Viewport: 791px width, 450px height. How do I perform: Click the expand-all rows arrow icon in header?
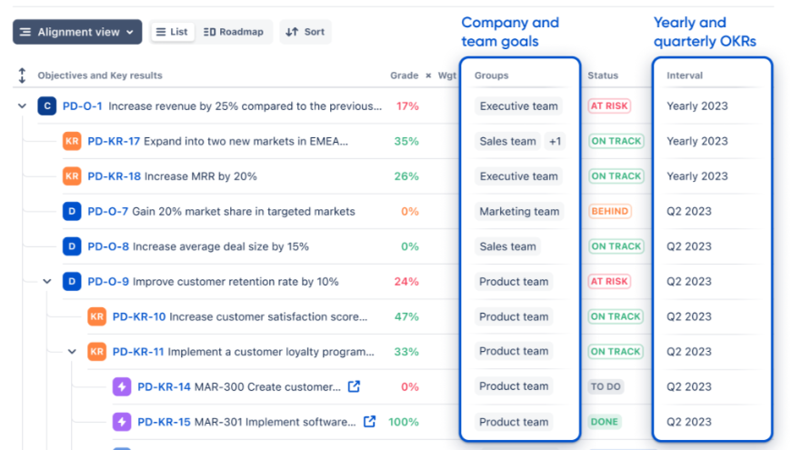(x=22, y=76)
